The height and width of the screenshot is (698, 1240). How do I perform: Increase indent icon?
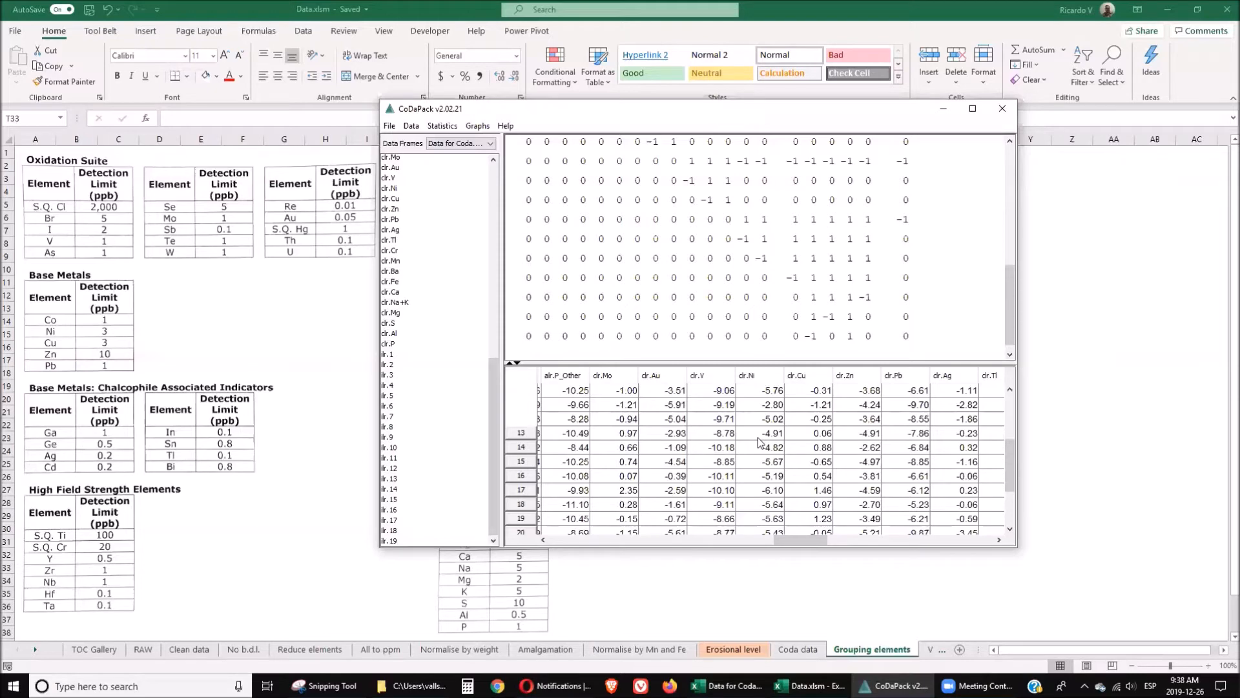coord(327,76)
